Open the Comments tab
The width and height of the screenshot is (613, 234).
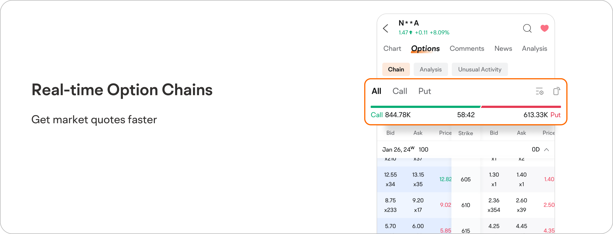pyautogui.click(x=467, y=49)
